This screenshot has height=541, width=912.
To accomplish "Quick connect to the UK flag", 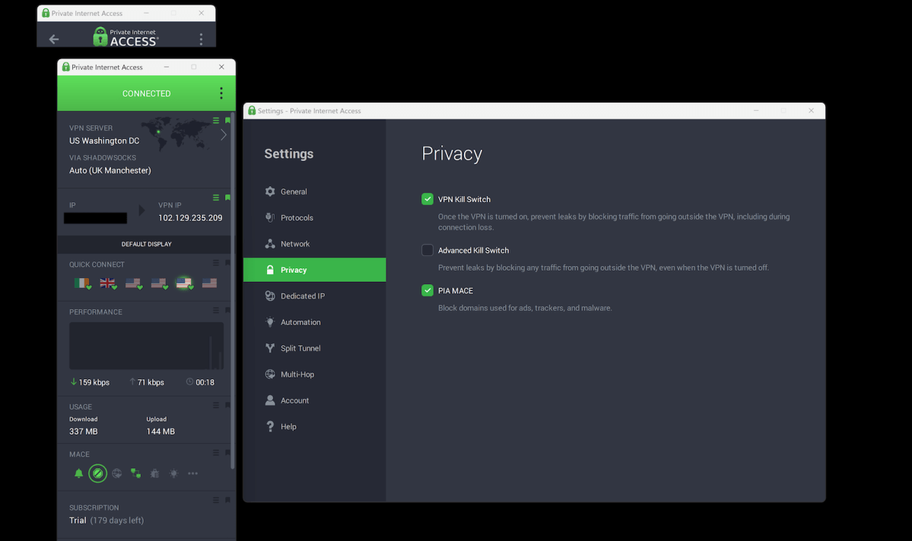I will pyautogui.click(x=107, y=283).
